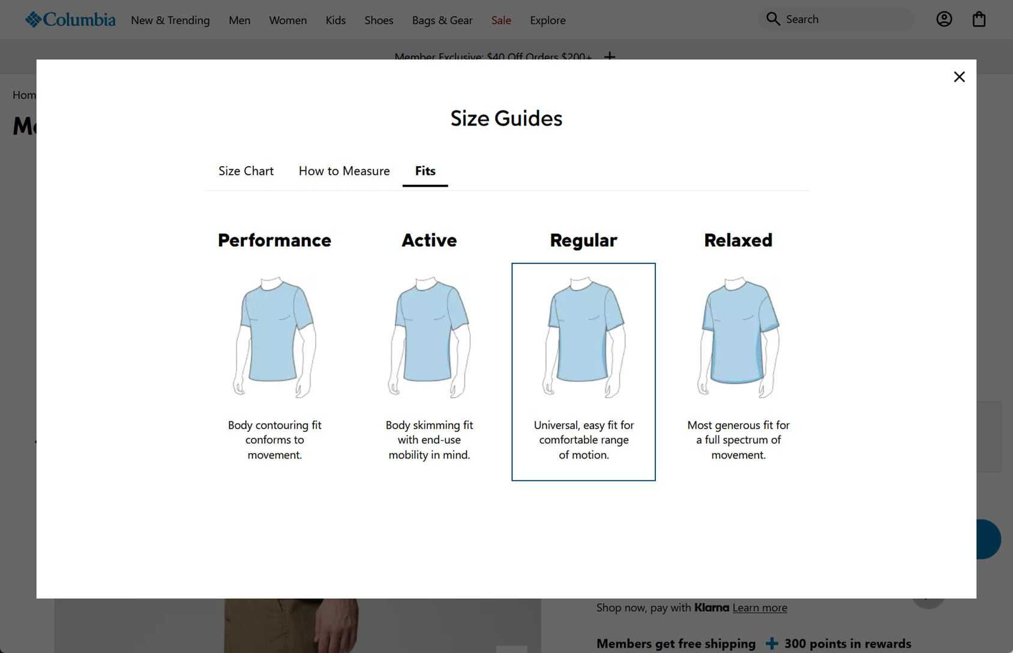Click the Active fit shirt illustration
This screenshot has height=653, width=1013.
[429, 337]
